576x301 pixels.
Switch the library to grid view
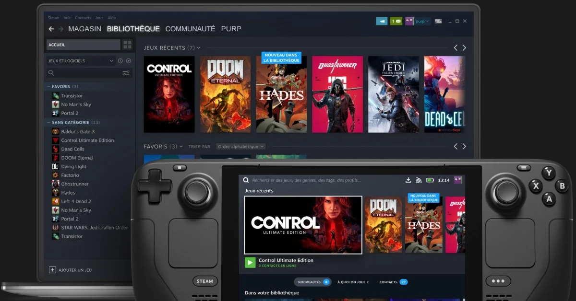pyautogui.click(x=128, y=45)
